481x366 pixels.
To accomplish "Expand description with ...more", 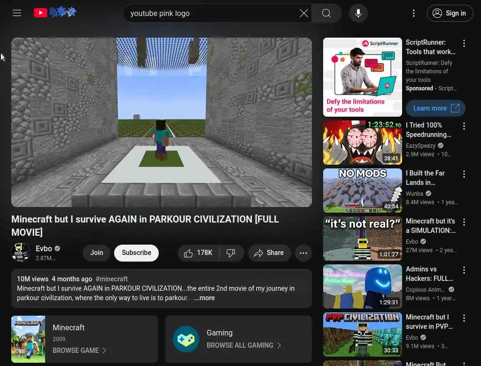I will point(204,298).
